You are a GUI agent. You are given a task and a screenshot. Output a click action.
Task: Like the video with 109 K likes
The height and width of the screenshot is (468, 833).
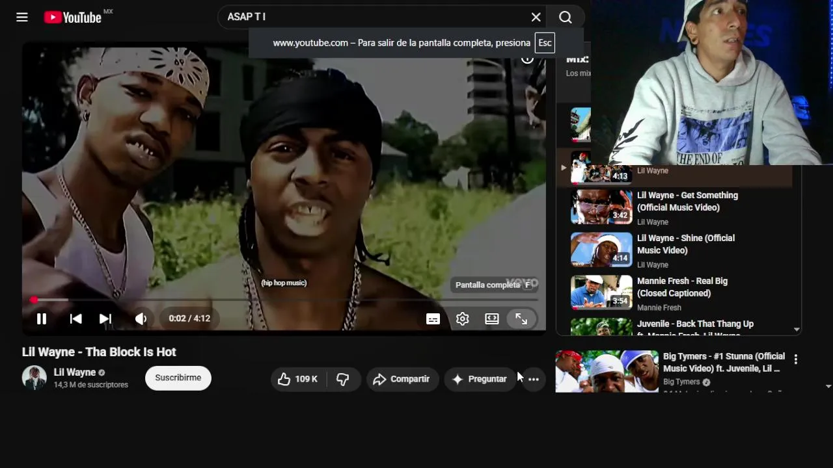point(298,379)
